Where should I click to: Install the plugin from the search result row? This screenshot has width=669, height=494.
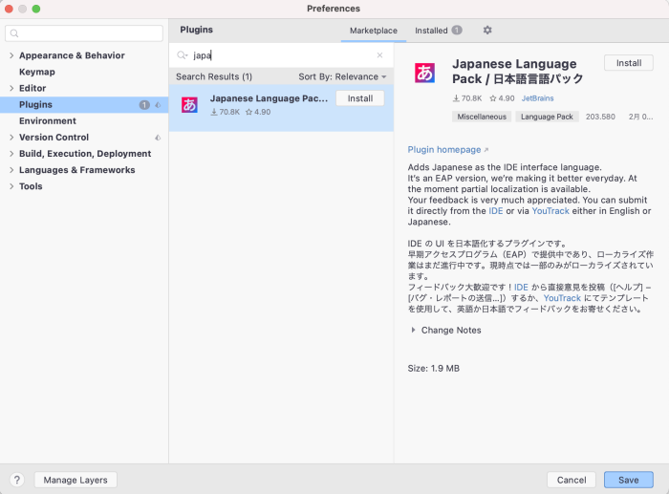pyautogui.click(x=360, y=98)
